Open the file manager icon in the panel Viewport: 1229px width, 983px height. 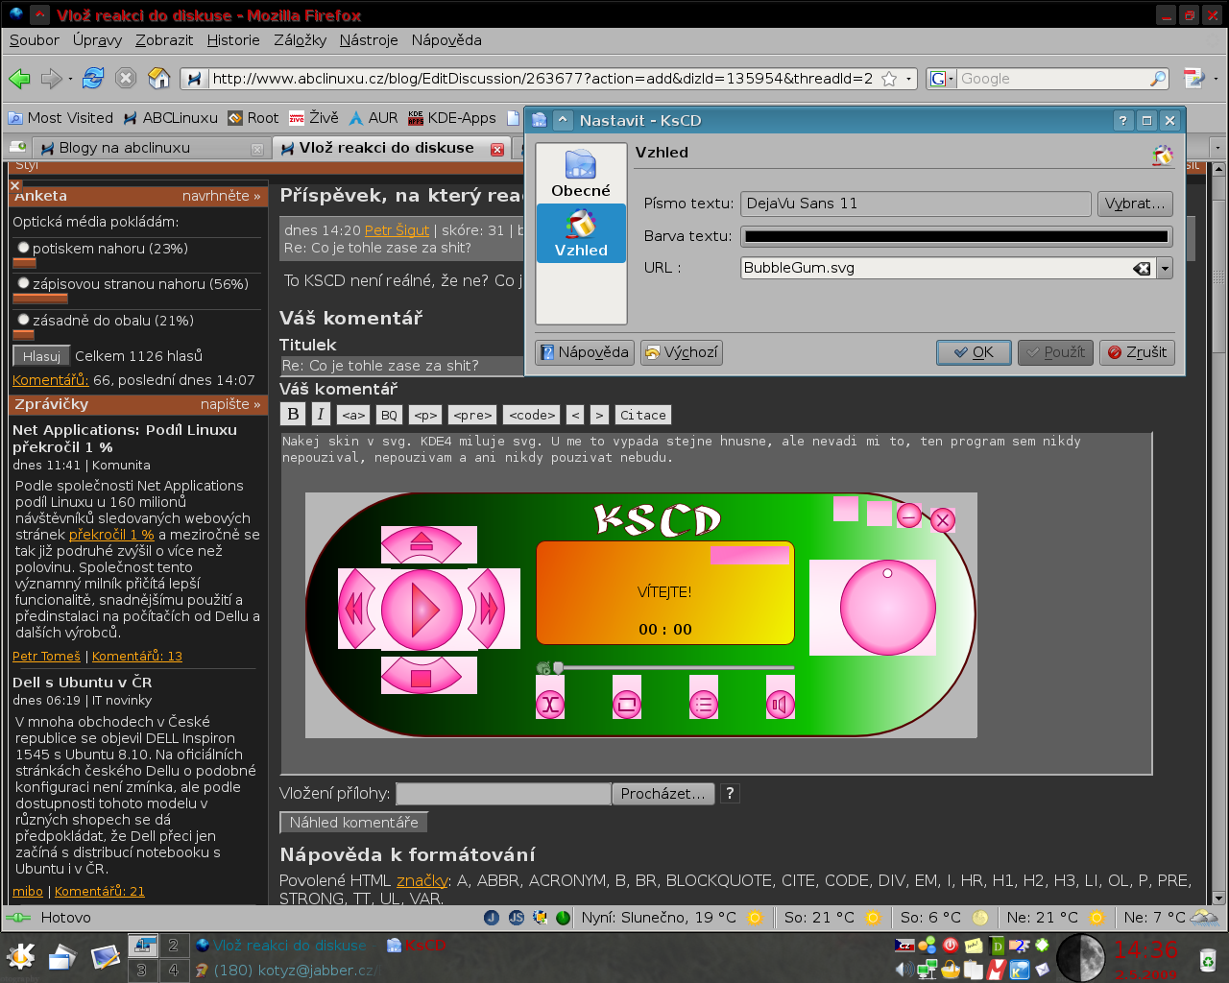61,956
